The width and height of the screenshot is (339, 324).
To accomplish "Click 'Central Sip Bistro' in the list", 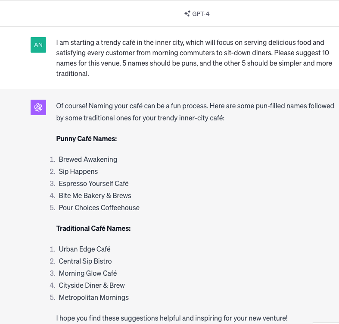I will point(85,261).
